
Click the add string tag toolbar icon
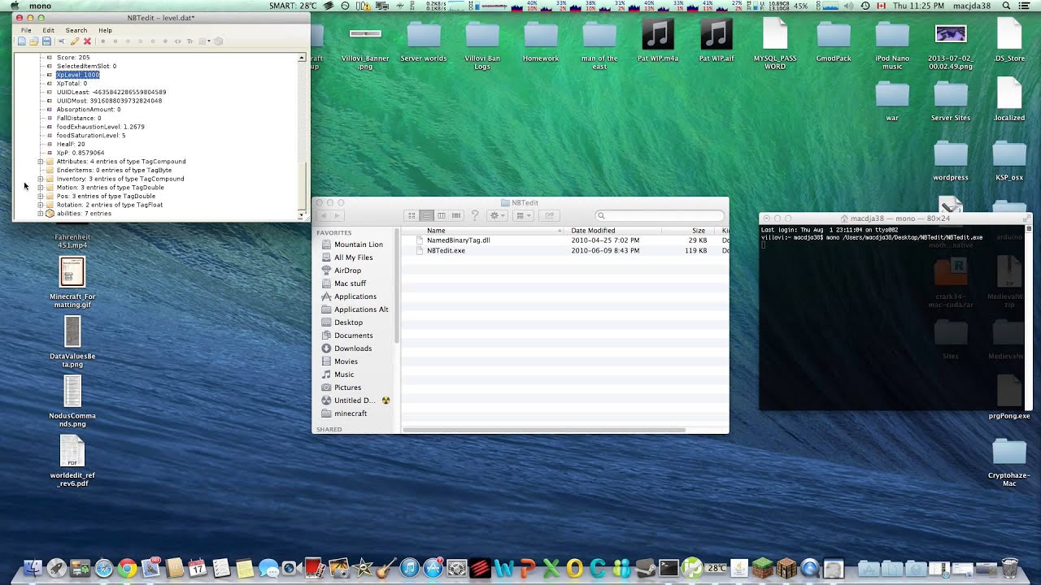click(190, 41)
